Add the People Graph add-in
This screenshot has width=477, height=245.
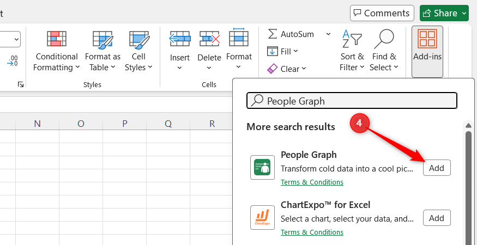(x=437, y=168)
